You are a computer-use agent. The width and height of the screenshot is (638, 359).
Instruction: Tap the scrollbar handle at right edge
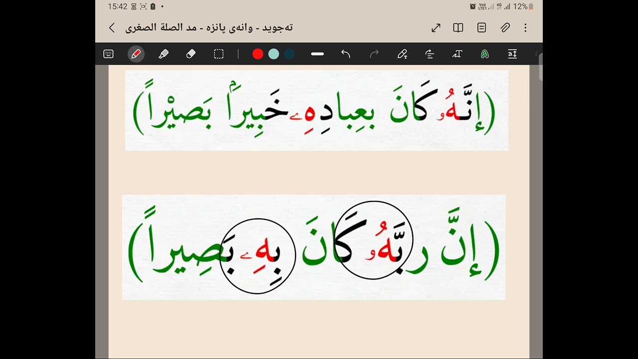coord(540,67)
